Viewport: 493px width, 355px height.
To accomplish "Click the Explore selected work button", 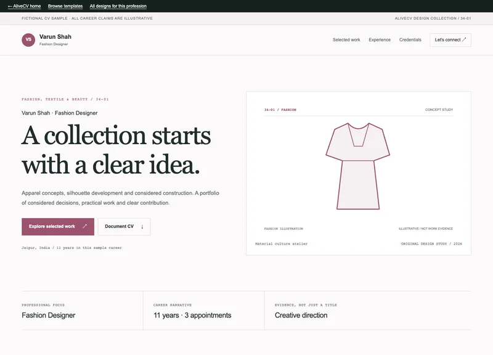I will [x=58, y=227].
